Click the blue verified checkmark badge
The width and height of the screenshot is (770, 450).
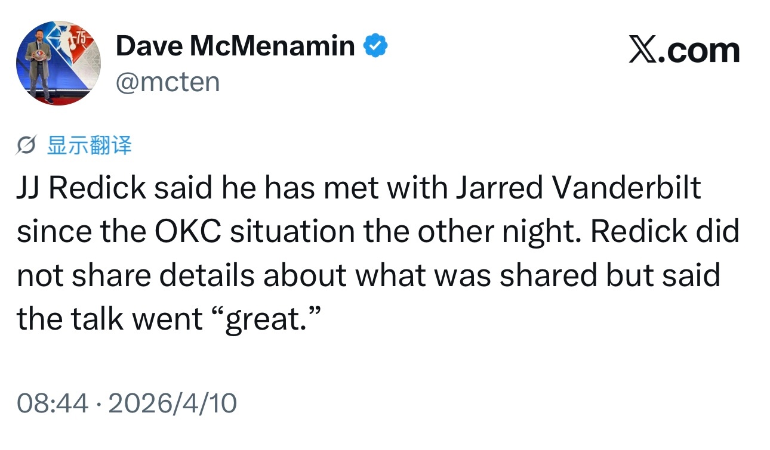[376, 46]
